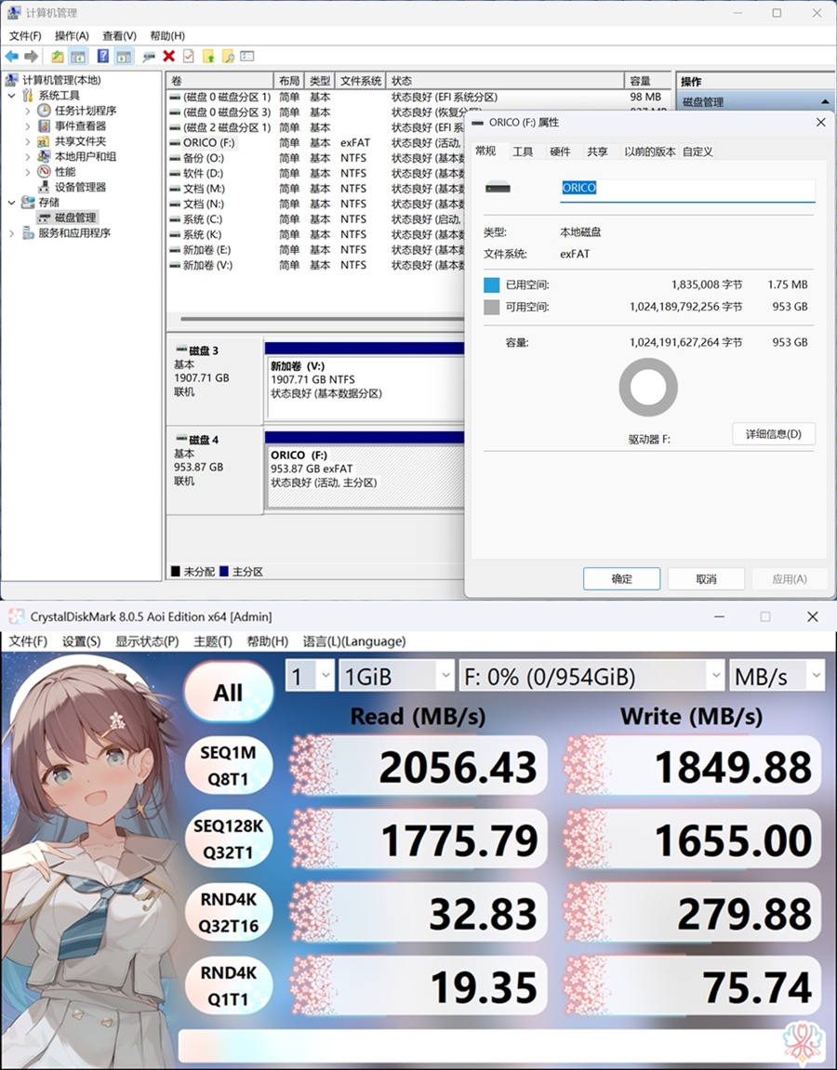This screenshot has width=837, height=1070.
Task: Select the 服务和应用程序 icon in tree
Action: coord(28,233)
